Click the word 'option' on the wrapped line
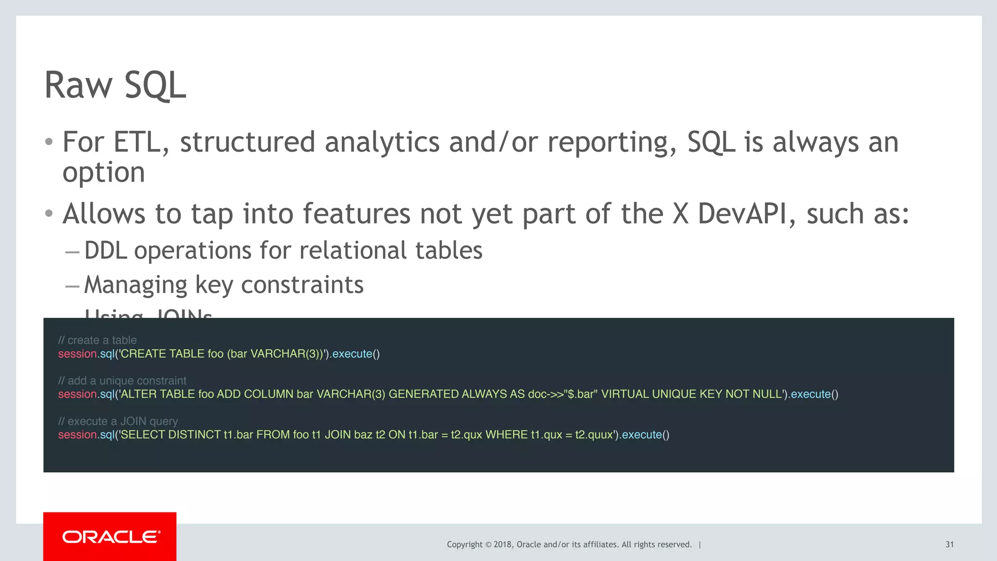This screenshot has height=561, width=997. click(104, 172)
